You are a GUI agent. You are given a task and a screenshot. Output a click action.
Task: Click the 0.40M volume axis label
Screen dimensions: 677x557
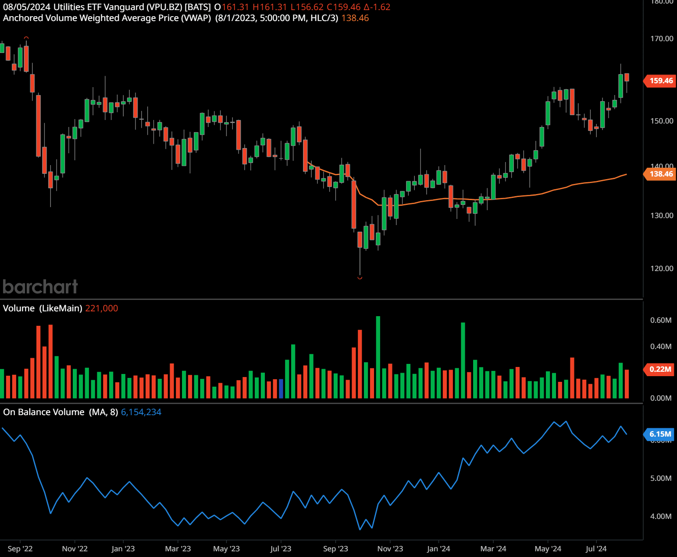[661, 346]
